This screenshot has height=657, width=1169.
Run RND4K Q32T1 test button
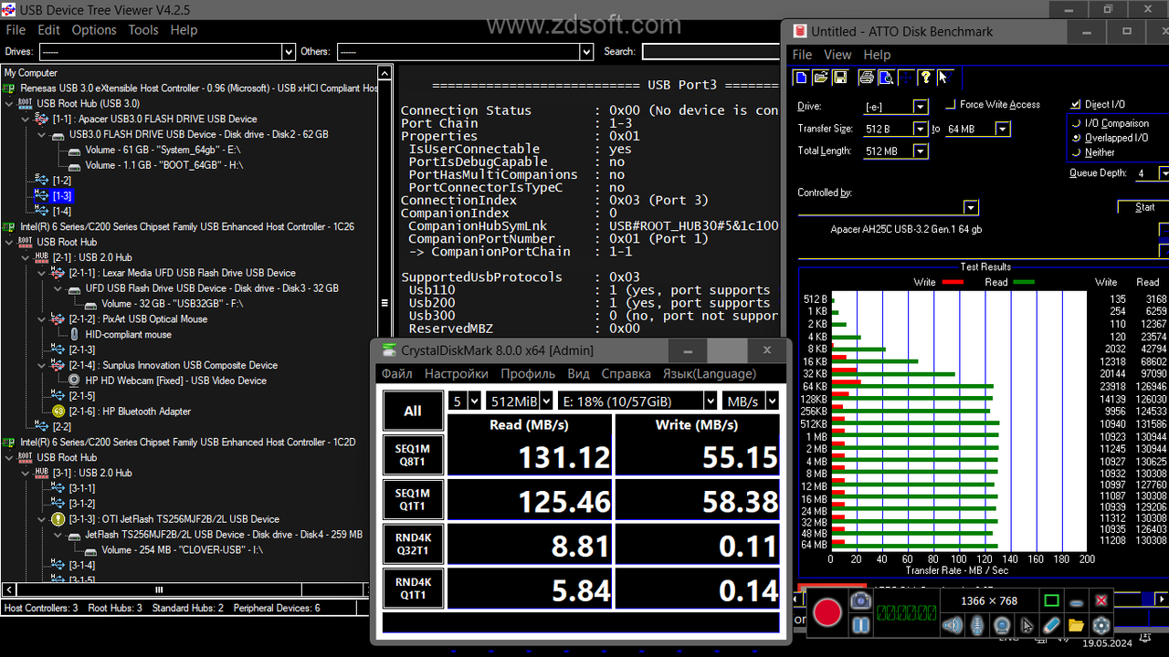413,545
